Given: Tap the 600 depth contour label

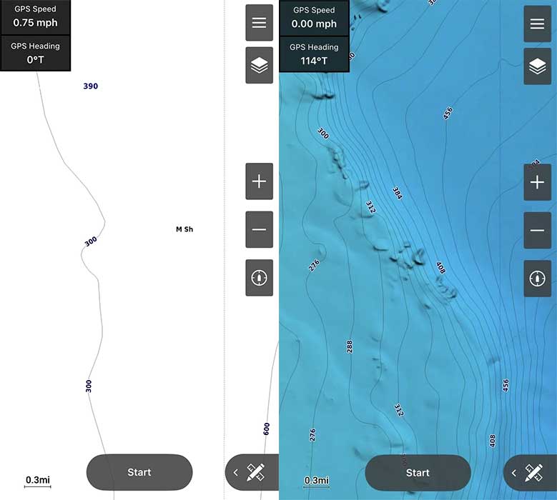Looking at the screenshot, I should (x=267, y=429).
